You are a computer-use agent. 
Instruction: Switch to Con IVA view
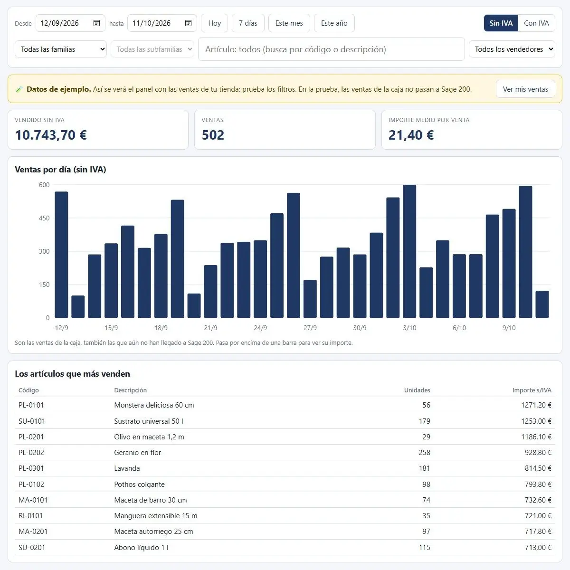pyautogui.click(x=536, y=23)
